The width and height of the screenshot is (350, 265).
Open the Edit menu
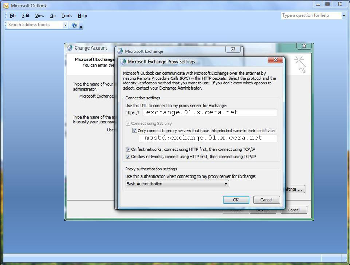(x=25, y=16)
